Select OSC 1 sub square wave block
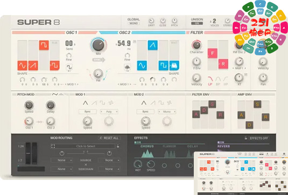 (54, 66)
